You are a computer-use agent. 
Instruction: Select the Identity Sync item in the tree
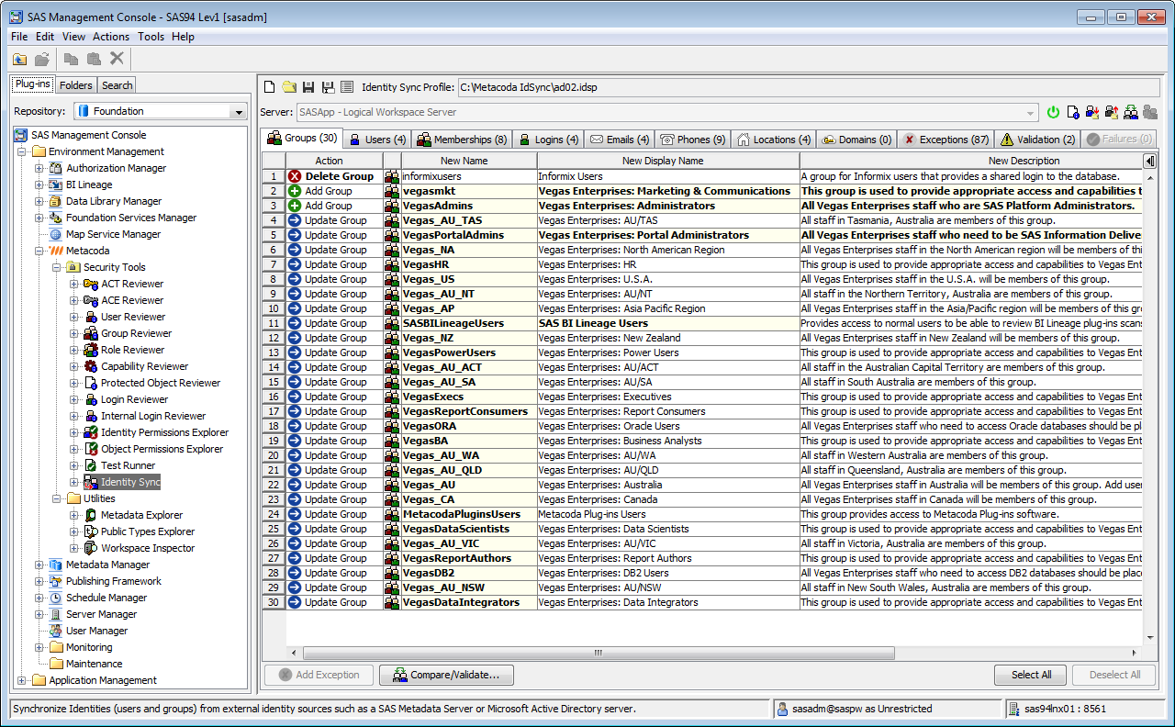pos(130,482)
